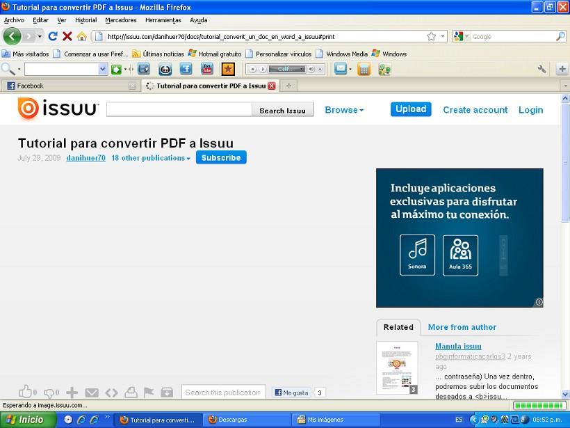Open the Manula issuu related link

click(x=458, y=346)
